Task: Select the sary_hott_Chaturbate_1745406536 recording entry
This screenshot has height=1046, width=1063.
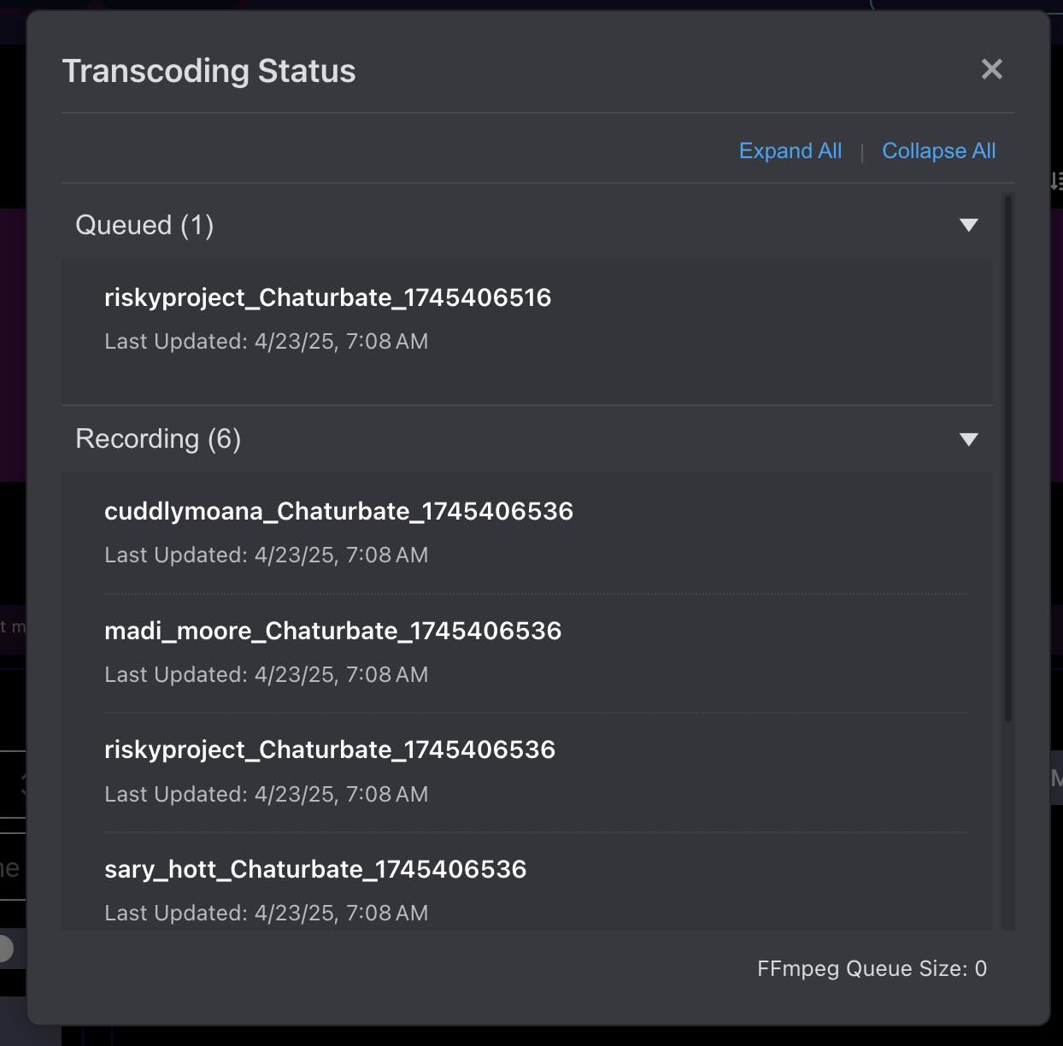Action: 316,869
